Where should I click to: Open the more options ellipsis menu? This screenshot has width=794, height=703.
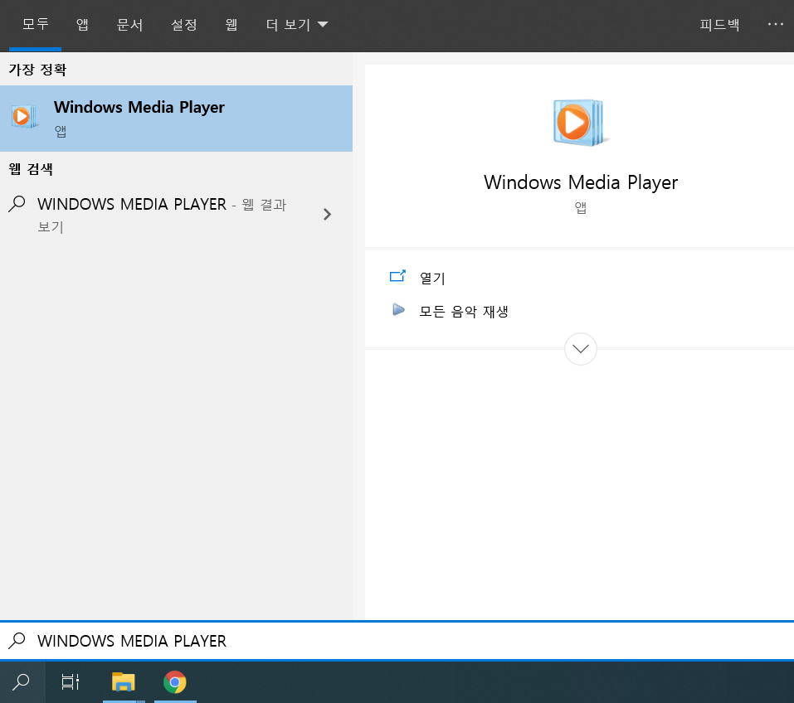pos(775,24)
